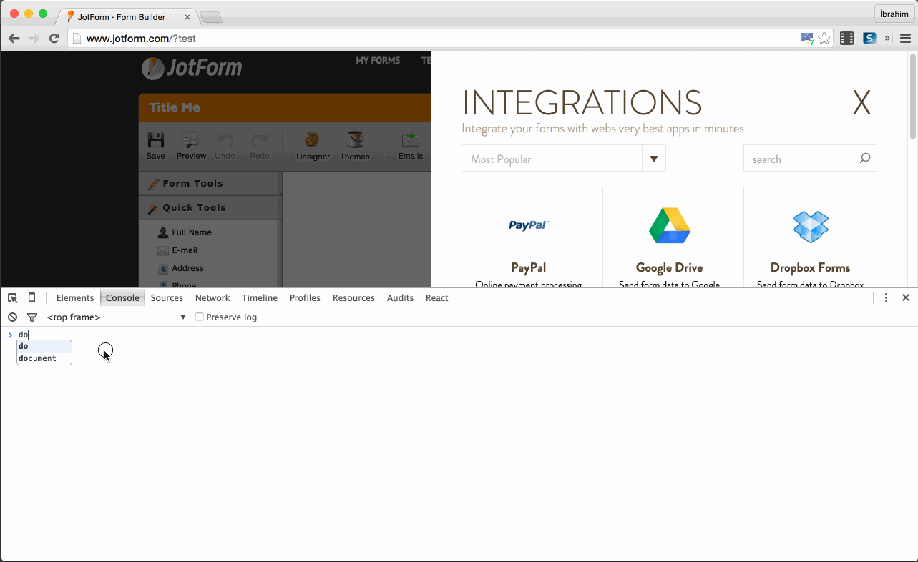Open the Themes tool

tap(355, 145)
